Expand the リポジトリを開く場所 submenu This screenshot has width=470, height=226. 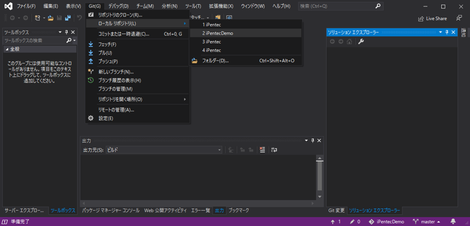[137, 99]
